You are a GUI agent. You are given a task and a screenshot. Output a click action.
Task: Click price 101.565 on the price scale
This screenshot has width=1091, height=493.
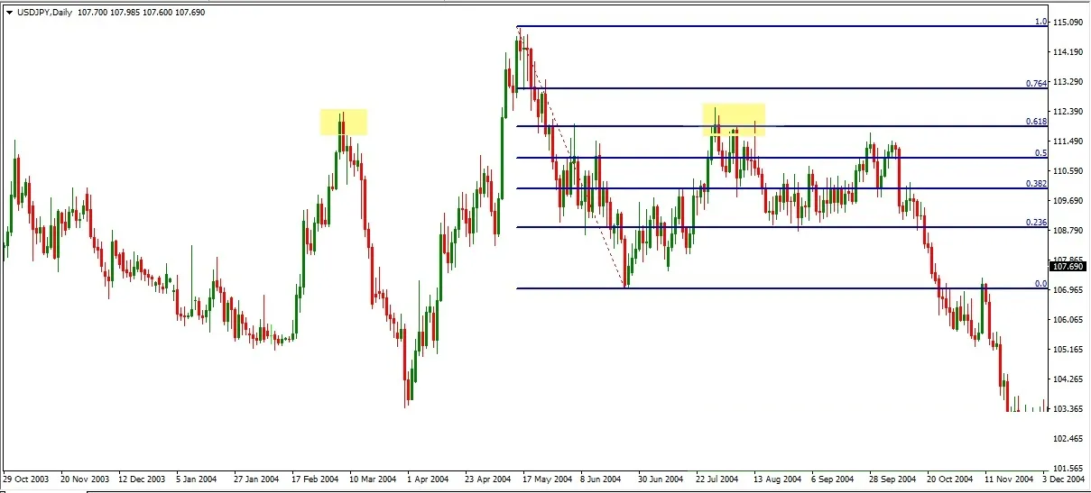pyautogui.click(x=1068, y=468)
